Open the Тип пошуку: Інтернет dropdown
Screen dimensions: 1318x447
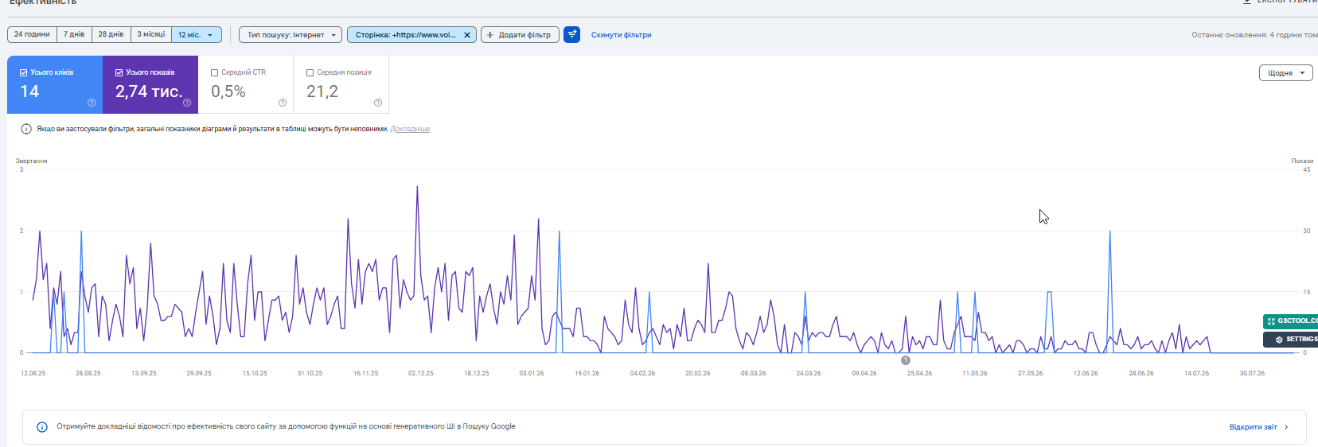(291, 35)
